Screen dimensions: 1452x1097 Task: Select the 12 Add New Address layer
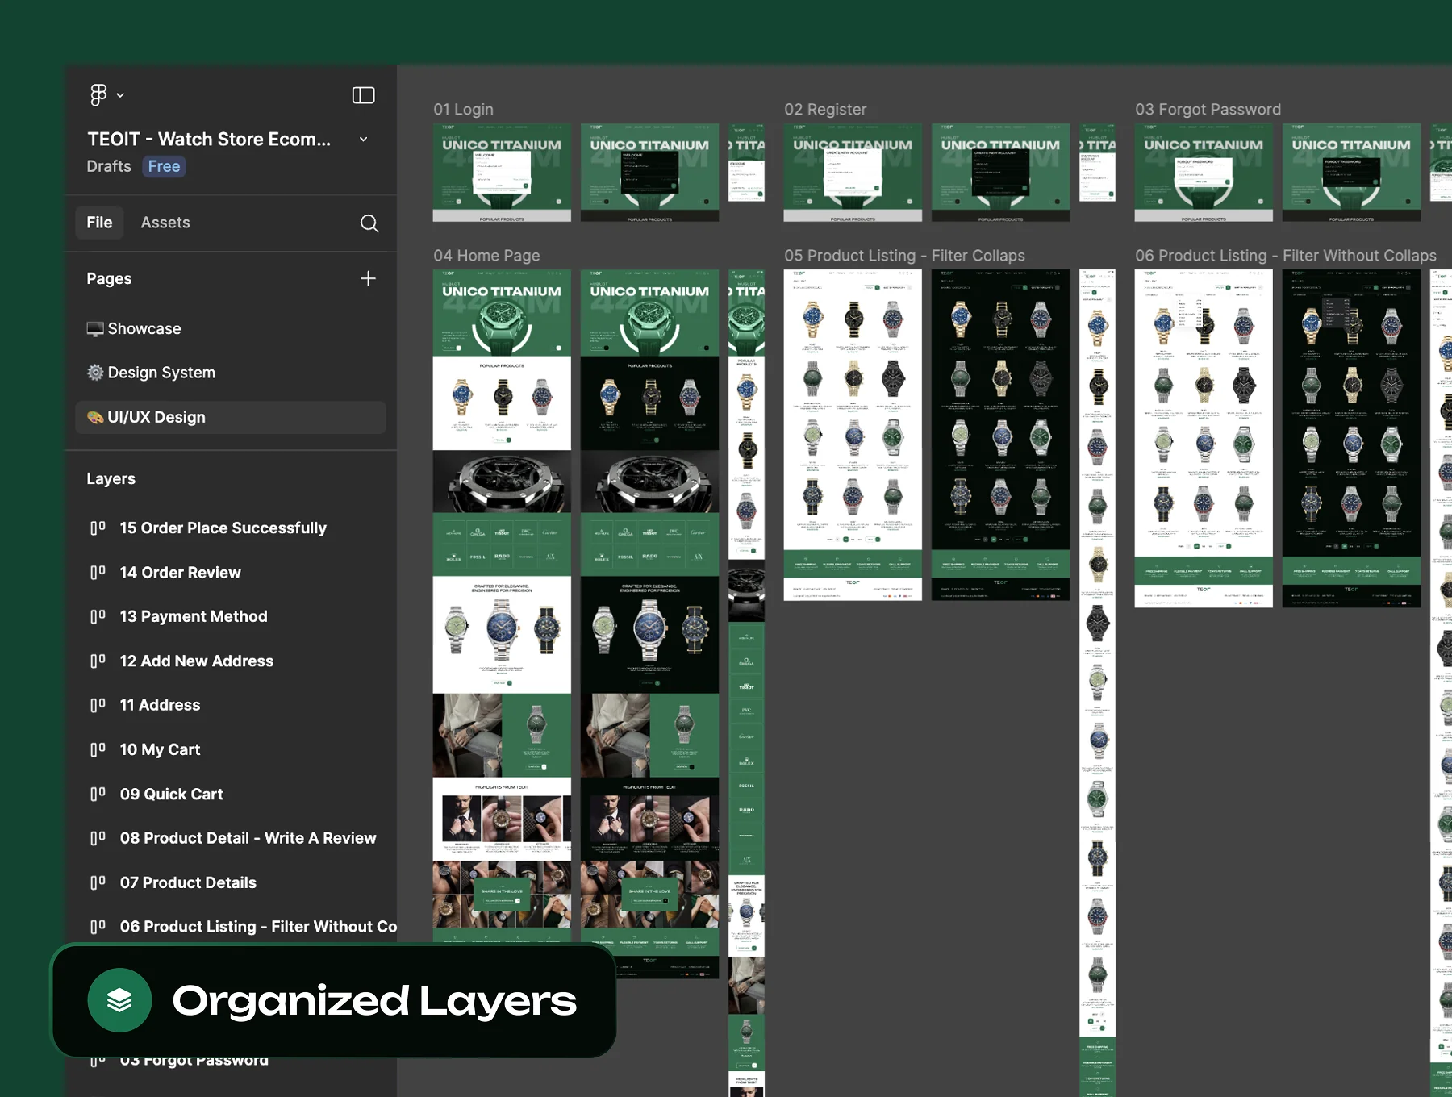point(197,661)
